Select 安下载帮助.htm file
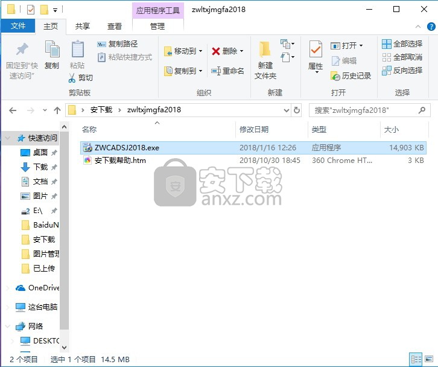438x367 pixels. (253, 161)
